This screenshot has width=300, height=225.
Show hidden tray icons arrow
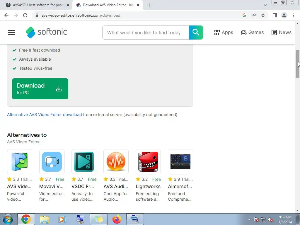[249, 220]
